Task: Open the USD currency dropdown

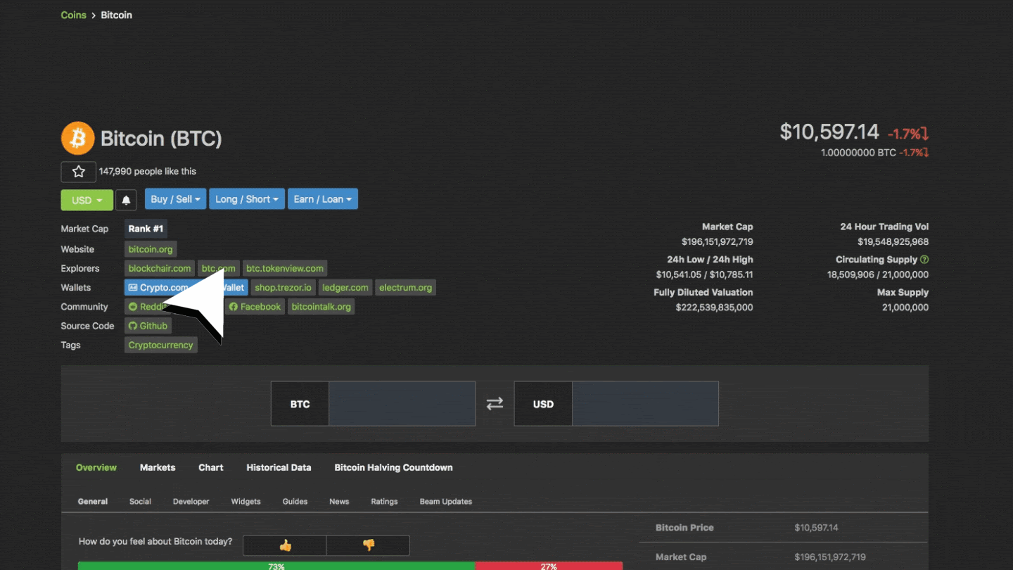Action: [87, 200]
